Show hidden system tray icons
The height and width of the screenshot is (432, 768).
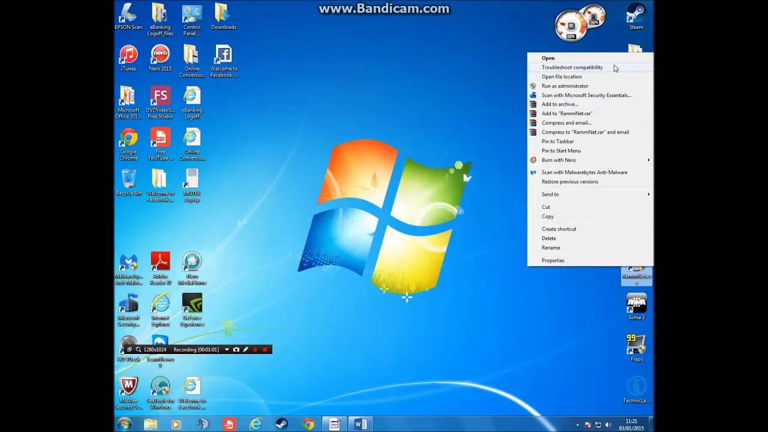point(578,425)
